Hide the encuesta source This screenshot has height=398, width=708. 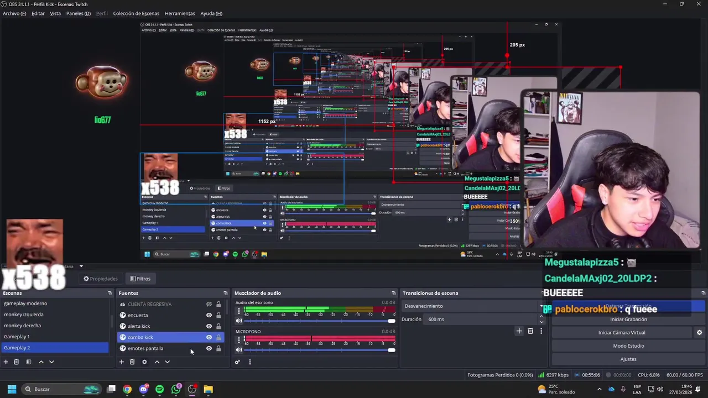[x=209, y=315]
